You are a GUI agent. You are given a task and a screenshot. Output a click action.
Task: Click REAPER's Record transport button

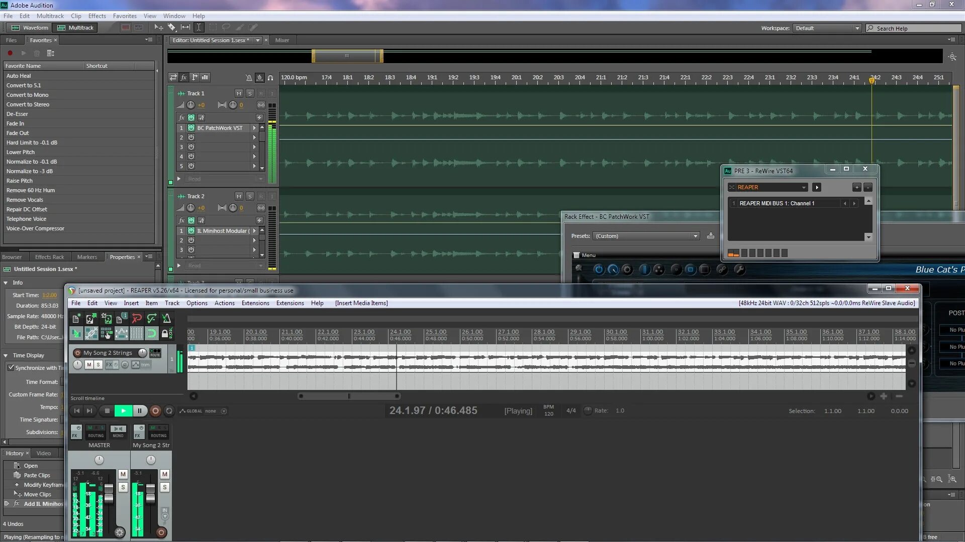coord(155,411)
